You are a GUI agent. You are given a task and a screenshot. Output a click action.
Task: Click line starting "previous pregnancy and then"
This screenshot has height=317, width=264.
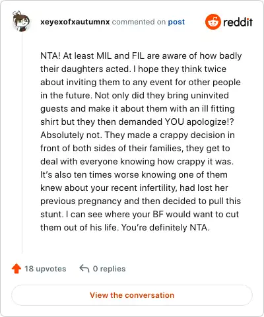tap(141, 201)
